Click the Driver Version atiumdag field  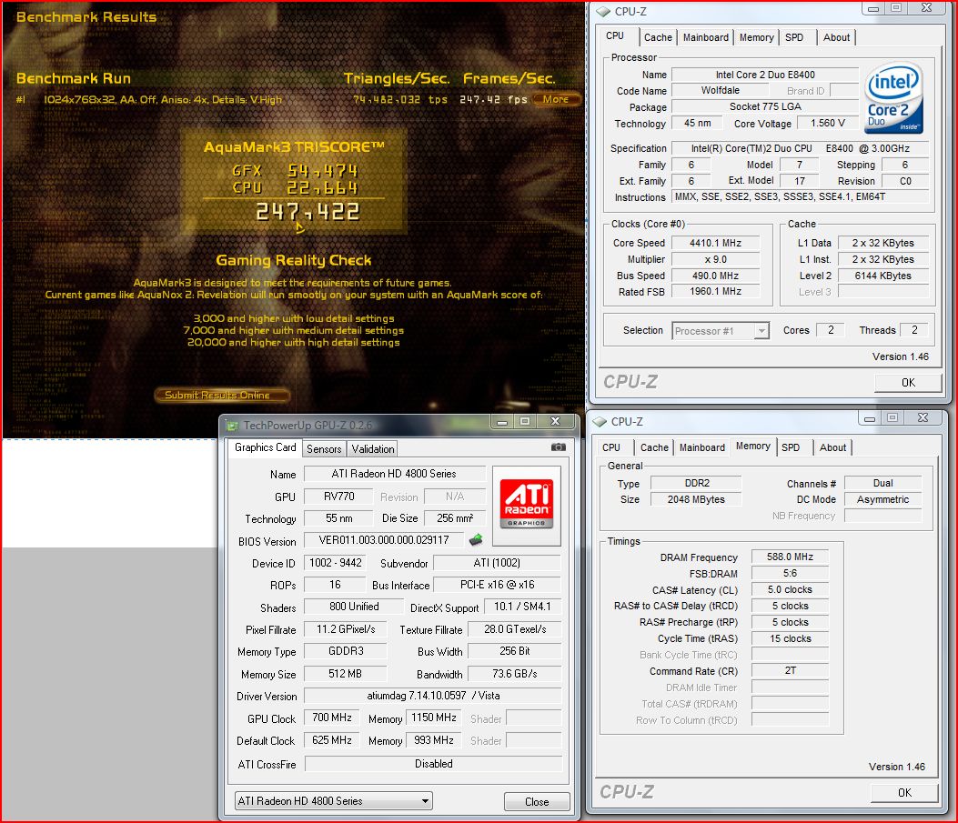click(x=433, y=696)
